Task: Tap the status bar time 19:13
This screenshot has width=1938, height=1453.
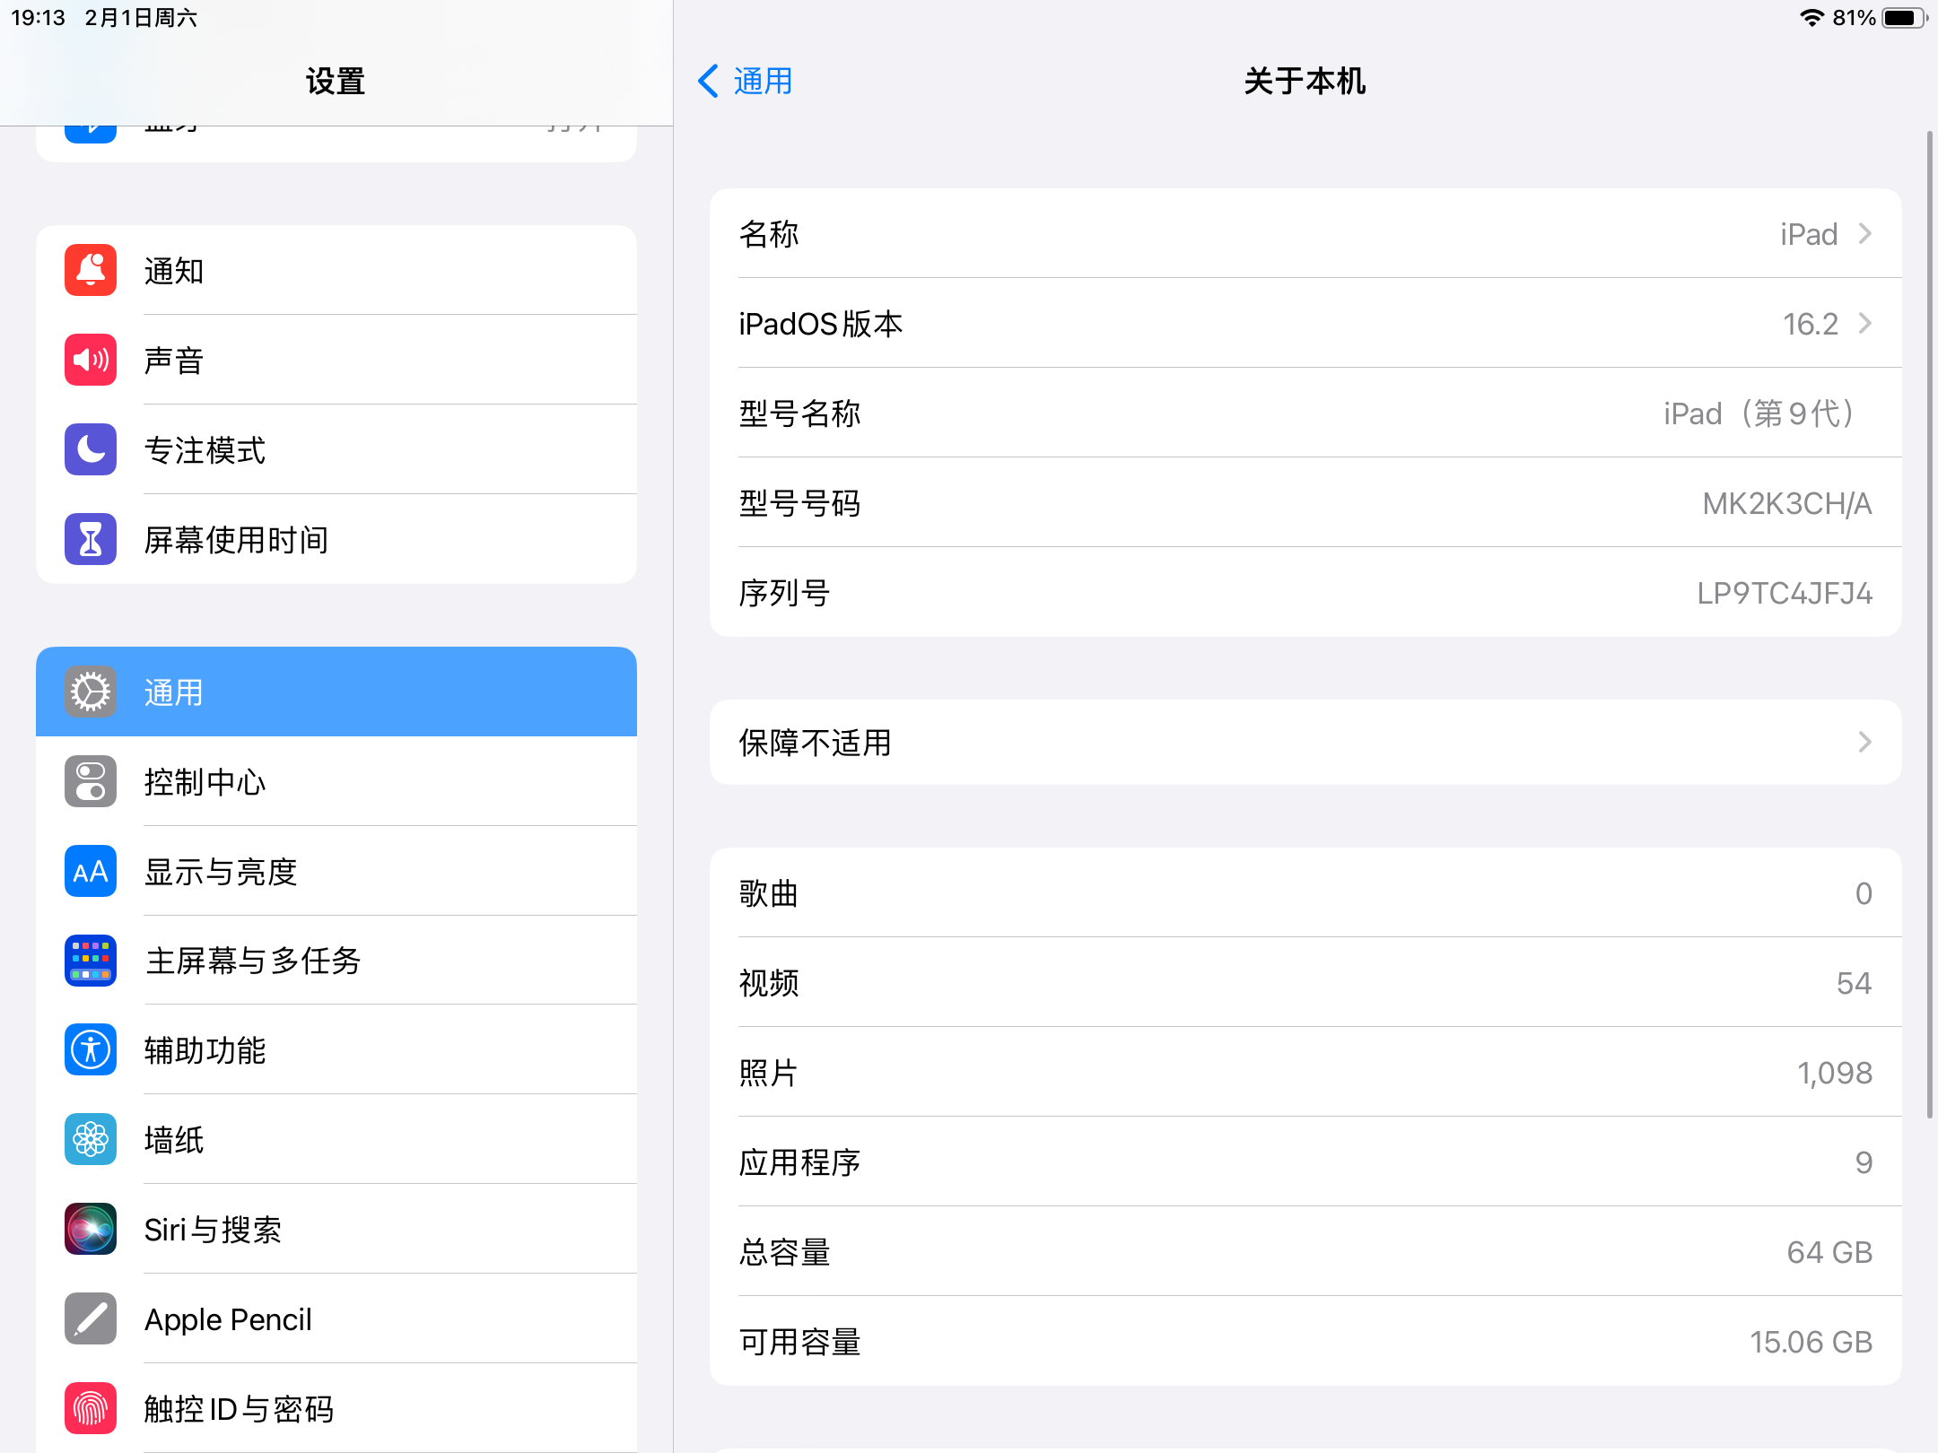Action: 38,18
